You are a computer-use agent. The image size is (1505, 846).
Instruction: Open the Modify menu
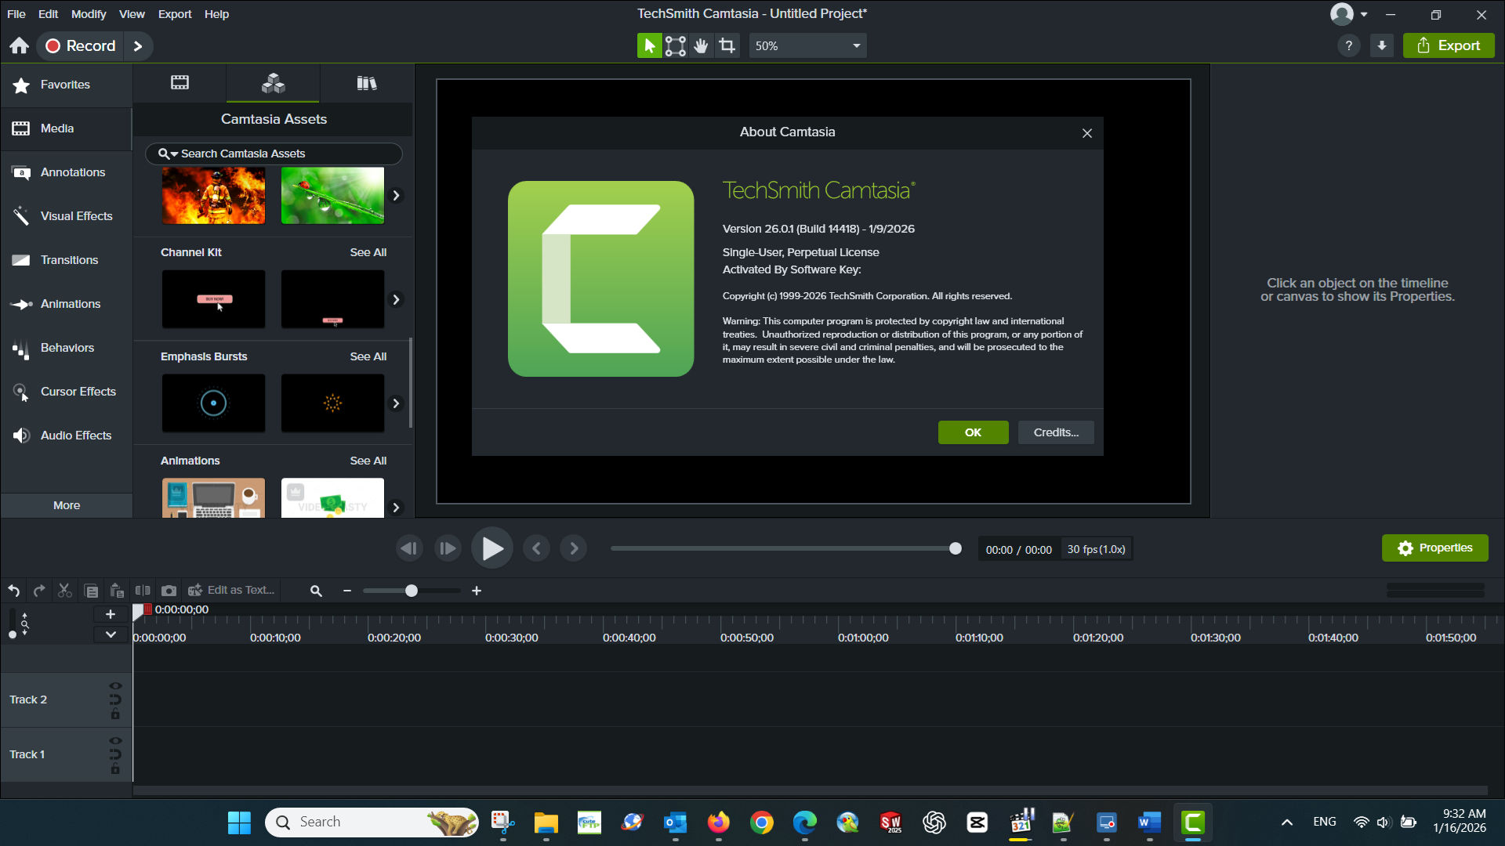[x=88, y=14]
